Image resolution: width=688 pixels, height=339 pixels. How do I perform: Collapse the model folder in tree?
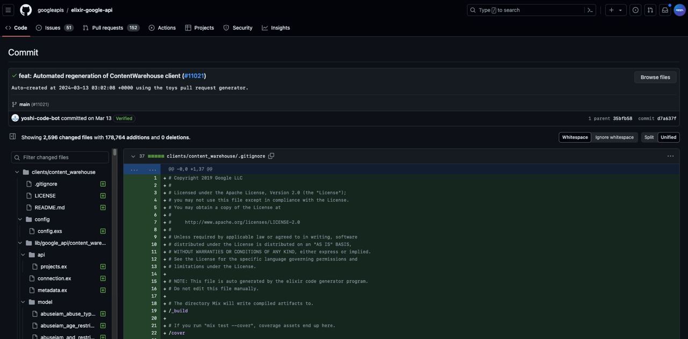23,302
